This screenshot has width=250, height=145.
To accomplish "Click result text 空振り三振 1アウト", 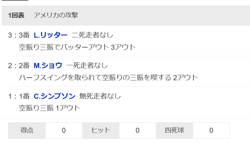I will (x=50, y=108).
